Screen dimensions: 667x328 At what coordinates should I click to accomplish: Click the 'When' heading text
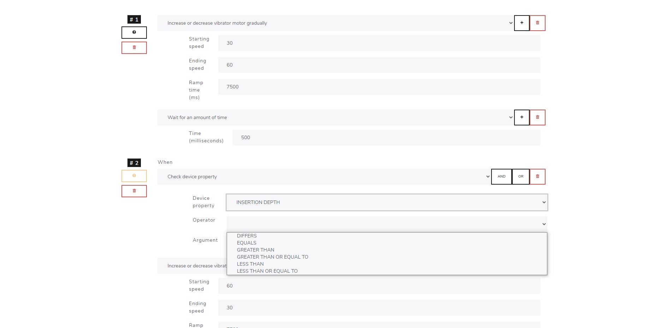(165, 162)
